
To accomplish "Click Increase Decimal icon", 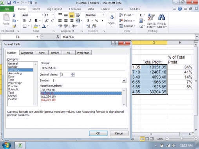I will pos(88,26).
